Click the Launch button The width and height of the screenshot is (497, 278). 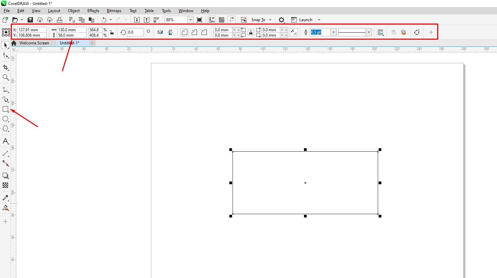305,20
